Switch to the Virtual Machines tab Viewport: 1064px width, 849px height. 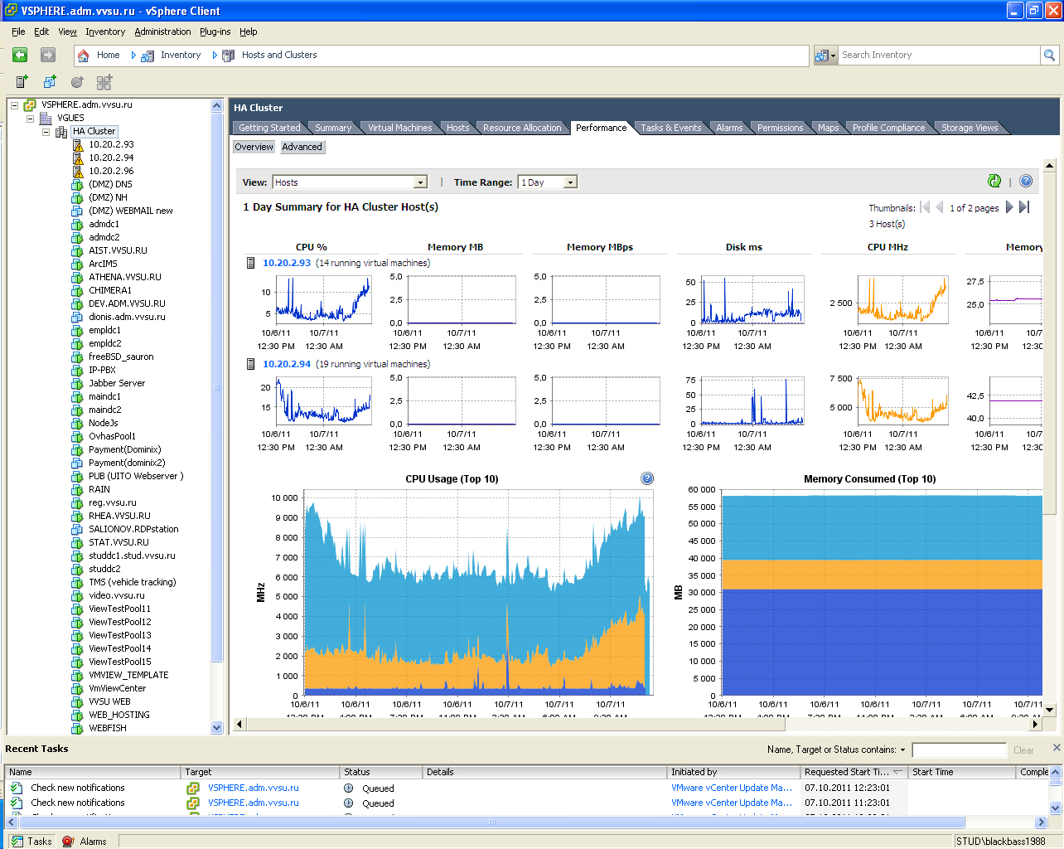[x=399, y=128]
